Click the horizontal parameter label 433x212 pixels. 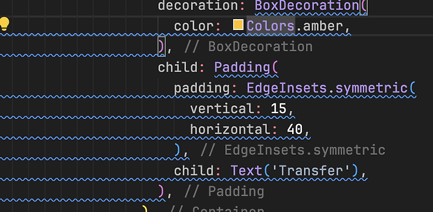pyautogui.click(x=230, y=129)
